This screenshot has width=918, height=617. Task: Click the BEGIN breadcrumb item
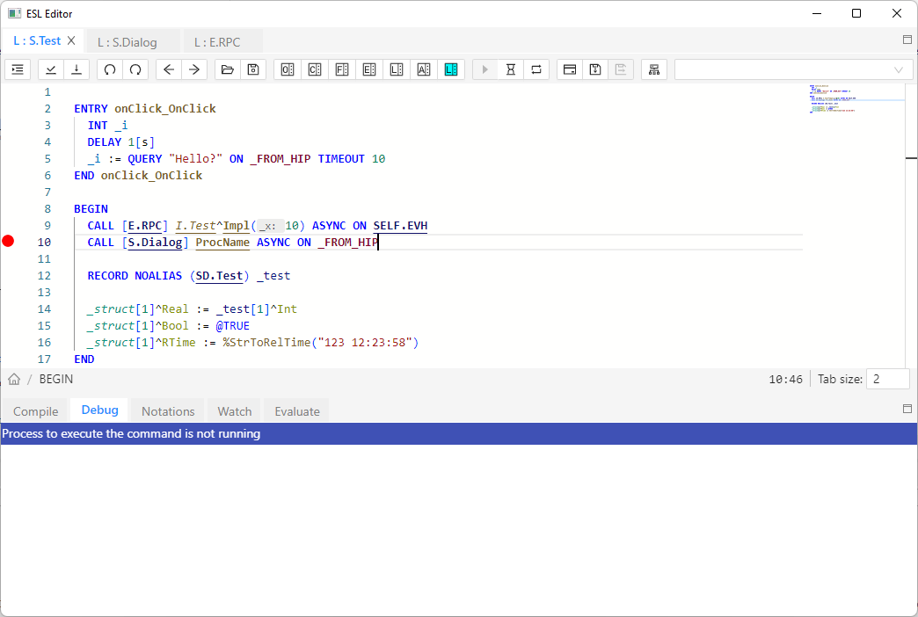(x=56, y=379)
